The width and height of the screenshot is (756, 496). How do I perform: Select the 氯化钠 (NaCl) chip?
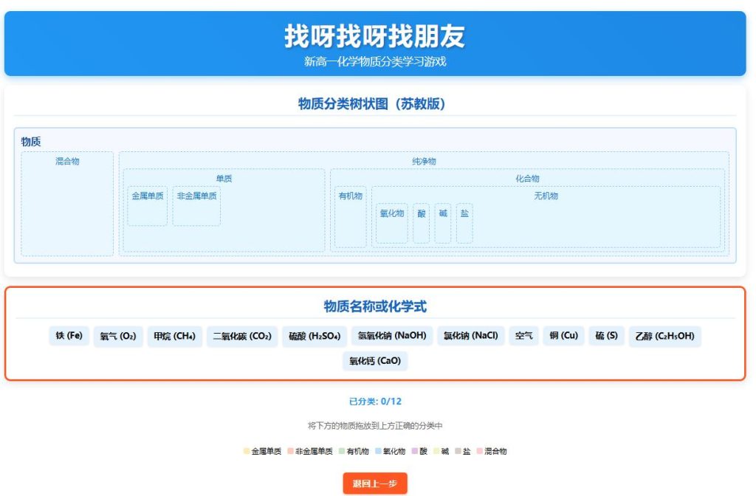(x=471, y=337)
